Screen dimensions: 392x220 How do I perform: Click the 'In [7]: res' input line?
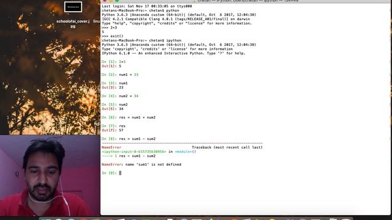[114, 126]
